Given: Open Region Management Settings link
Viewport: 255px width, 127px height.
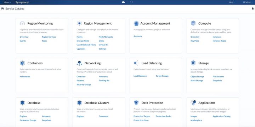Looking at the screenshot, I should (x=102, y=49).
